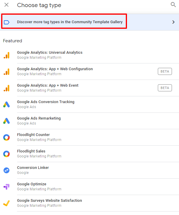The image size is (179, 215).
Task: Click BETA badge beside App + Web Event
Action: (165, 88)
